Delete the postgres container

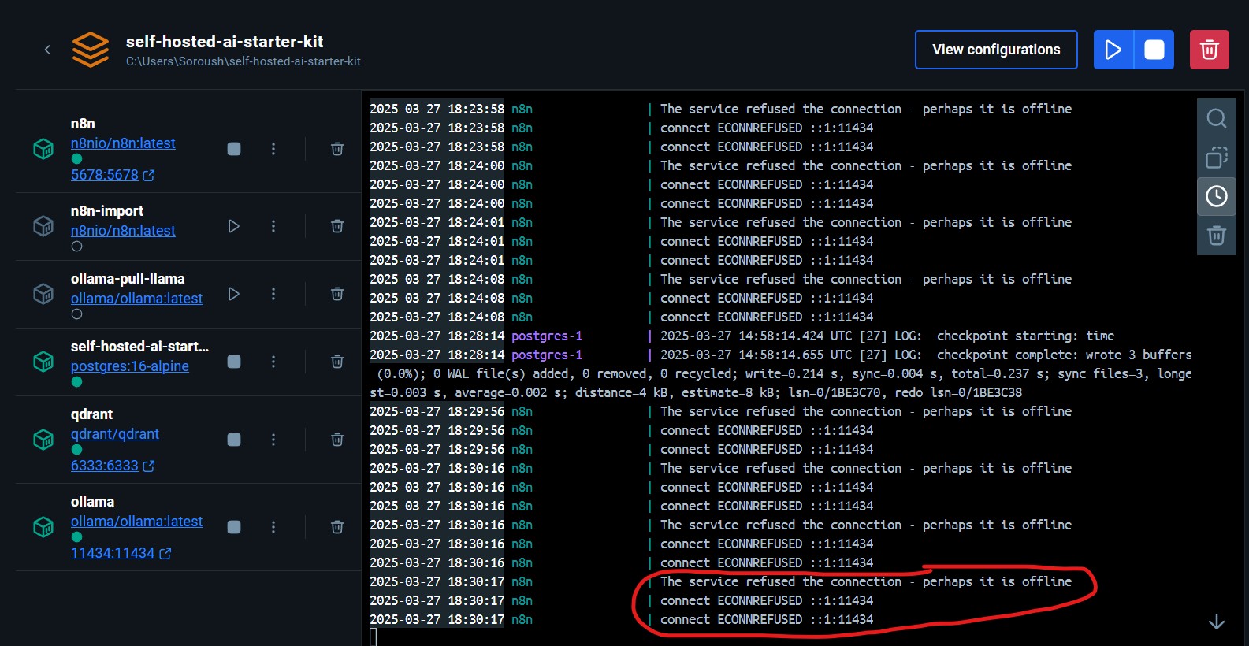337,362
